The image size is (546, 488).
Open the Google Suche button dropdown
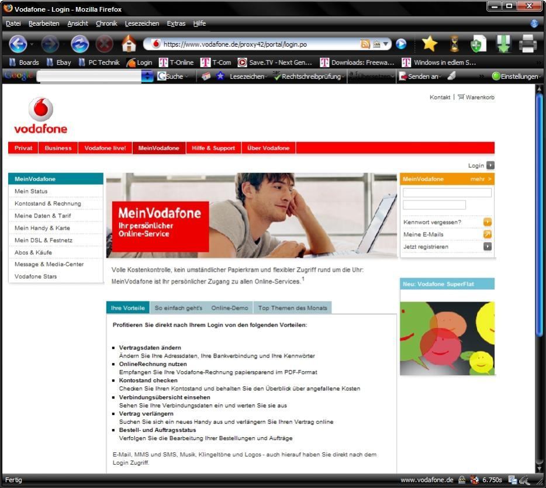coord(187,77)
